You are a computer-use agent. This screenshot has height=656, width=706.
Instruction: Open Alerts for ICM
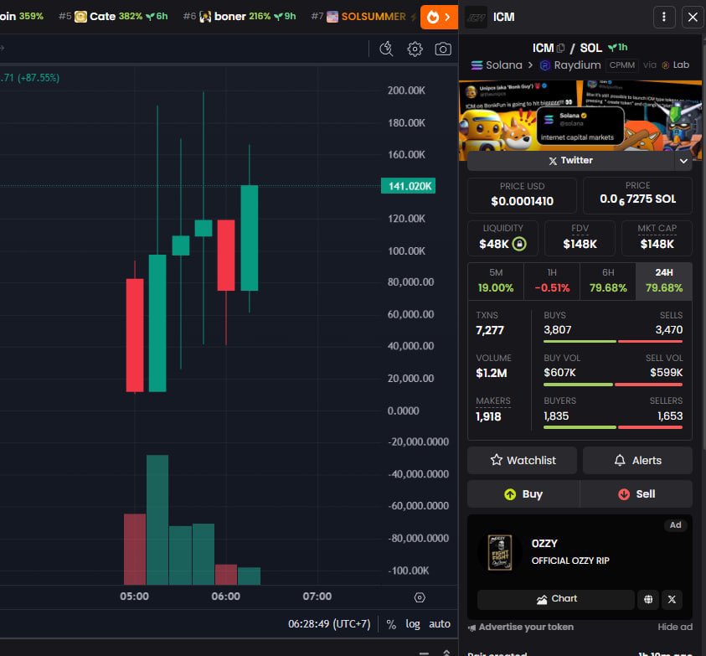(x=637, y=460)
